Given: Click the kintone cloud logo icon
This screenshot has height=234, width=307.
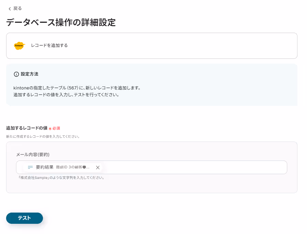Looking at the screenshot, I should point(19,46).
